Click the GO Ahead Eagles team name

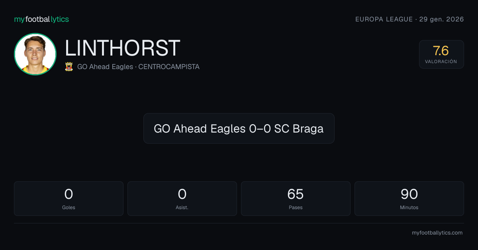[105, 67]
